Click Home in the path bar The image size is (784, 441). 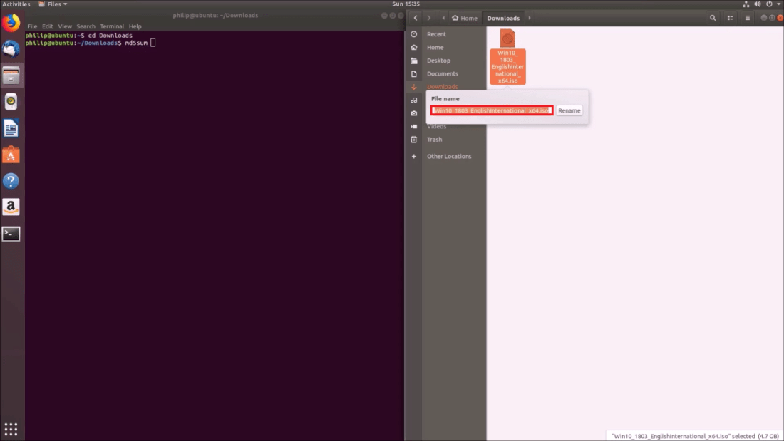[x=465, y=18]
